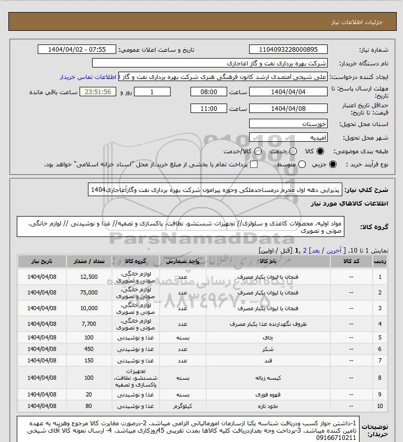This screenshot has width=403, height=442.
Task: Click the general need description field
Action: (215, 190)
